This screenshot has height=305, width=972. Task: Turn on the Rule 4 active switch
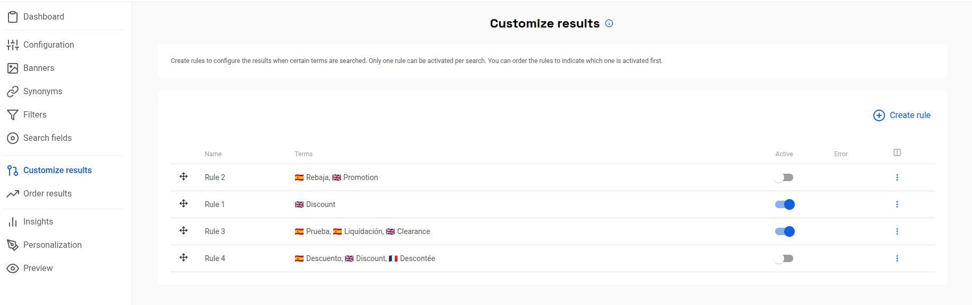[784, 258]
